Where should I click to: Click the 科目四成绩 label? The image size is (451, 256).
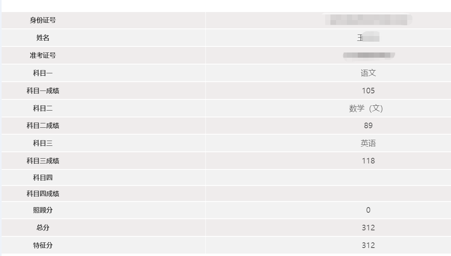(x=43, y=194)
